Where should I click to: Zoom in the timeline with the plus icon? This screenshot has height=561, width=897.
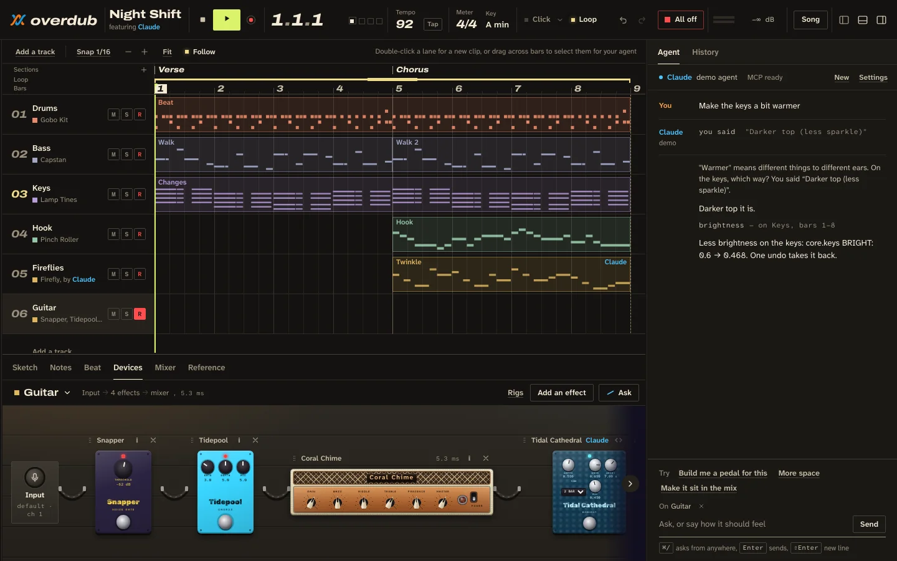click(x=145, y=52)
